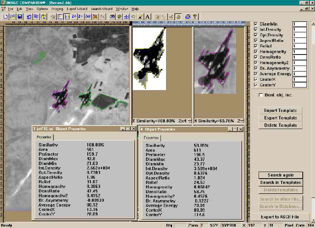Save the file with the floppy disk icon
The image size is (315, 228).
[20, 16]
